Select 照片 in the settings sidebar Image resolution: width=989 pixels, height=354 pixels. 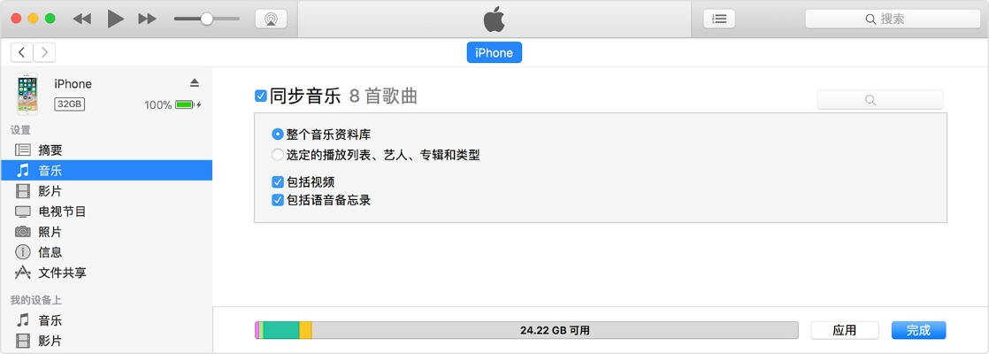pos(50,232)
